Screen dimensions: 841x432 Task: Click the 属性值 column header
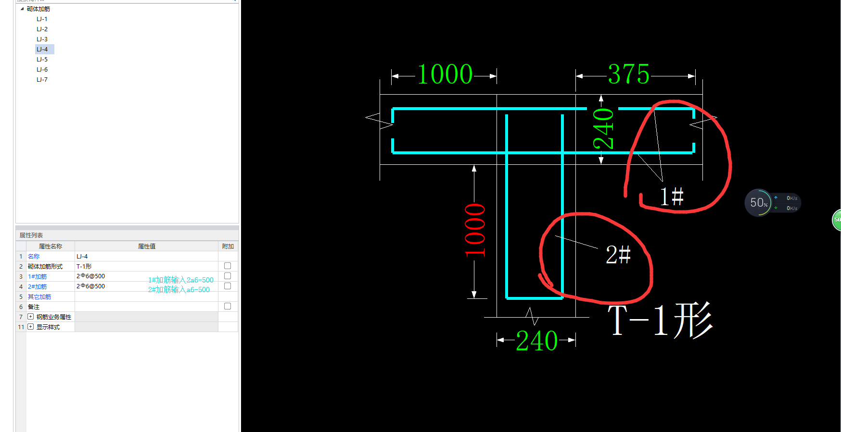(x=146, y=246)
